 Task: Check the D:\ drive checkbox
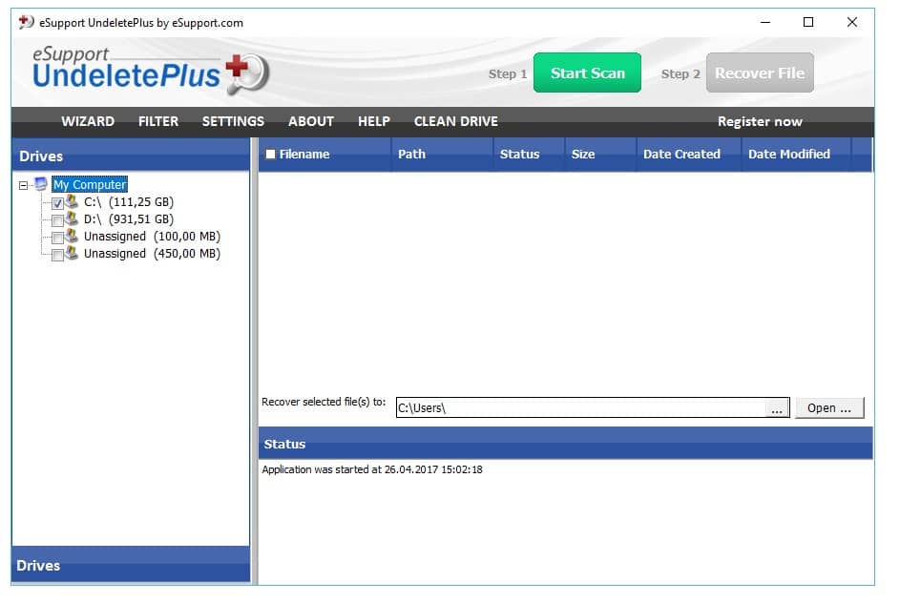point(57,220)
